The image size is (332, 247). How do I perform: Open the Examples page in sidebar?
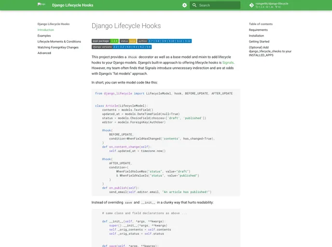tap(44, 36)
